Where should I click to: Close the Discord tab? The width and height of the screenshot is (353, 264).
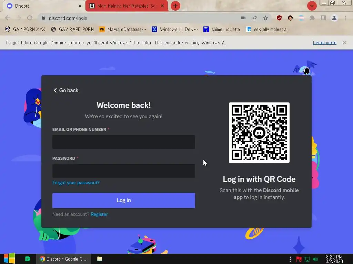click(x=80, y=6)
